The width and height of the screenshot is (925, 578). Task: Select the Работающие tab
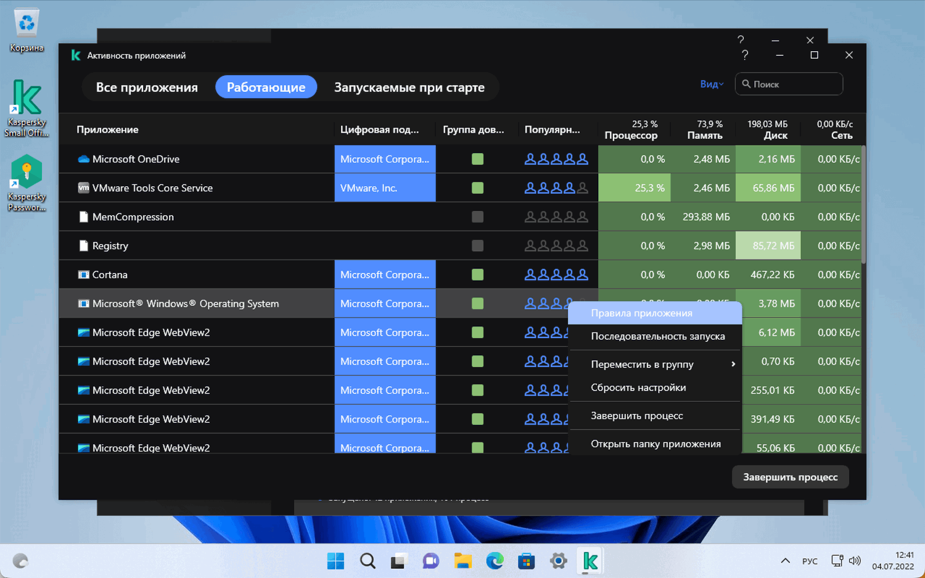tap(266, 88)
